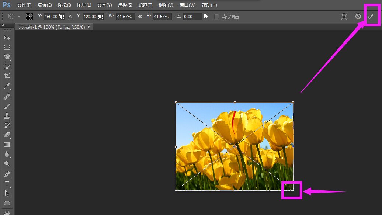Toggle the W/H aspect ratio link icon
This screenshot has width=382, height=215.
click(140, 17)
